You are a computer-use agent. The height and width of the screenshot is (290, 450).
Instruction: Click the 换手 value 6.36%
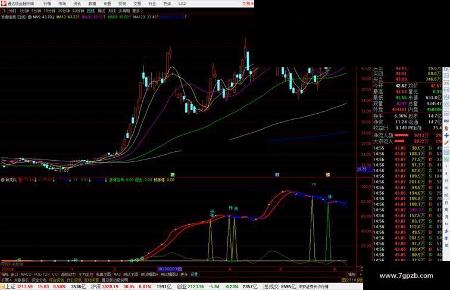point(401,116)
